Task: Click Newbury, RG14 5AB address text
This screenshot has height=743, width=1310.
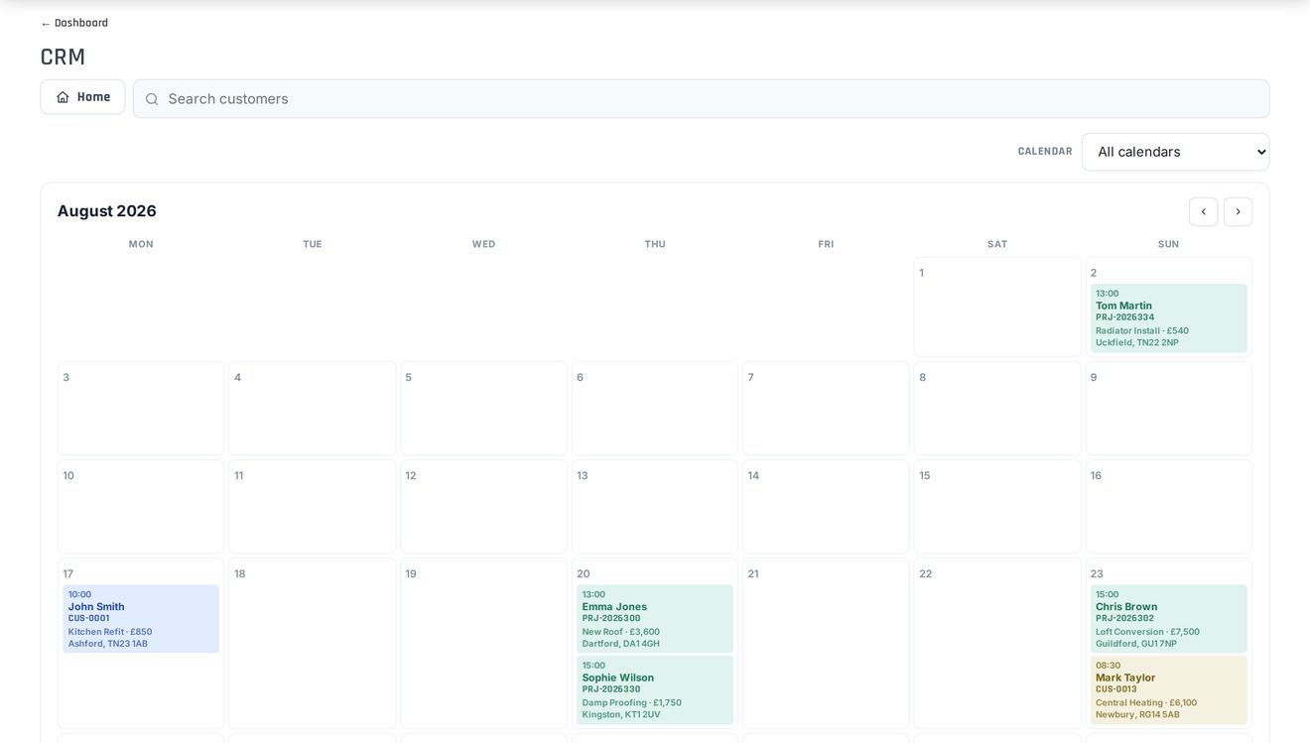Action: coord(1138,715)
